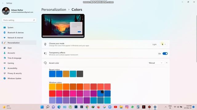Open the clock and date flyout
The width and height of the screenshot is (197, 110).
click(188, 107)
